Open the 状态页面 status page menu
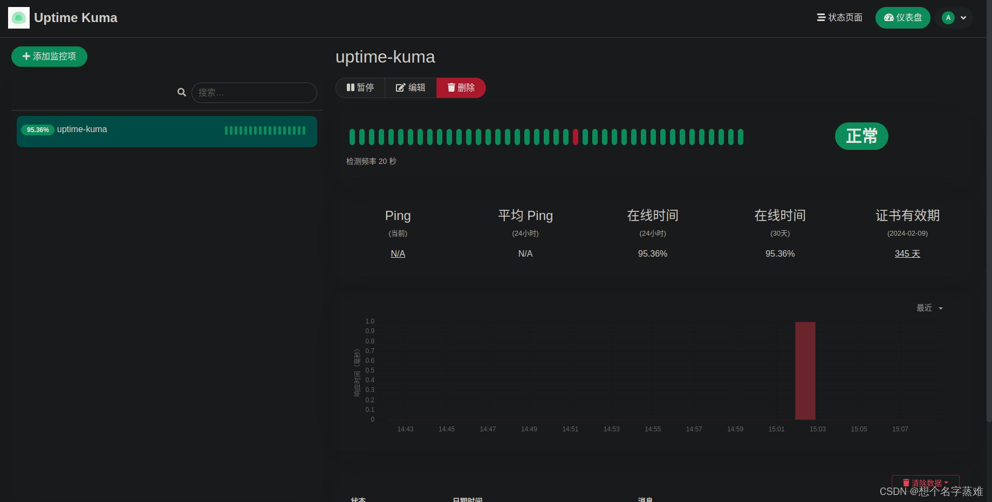Viewport: 992px width, 502px height. pyautogui.click(x=839, y=18)
